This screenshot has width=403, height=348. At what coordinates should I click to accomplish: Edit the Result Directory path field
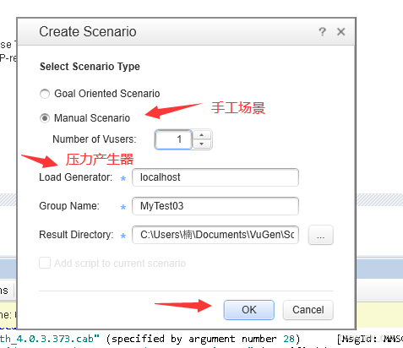coord(215,235)
